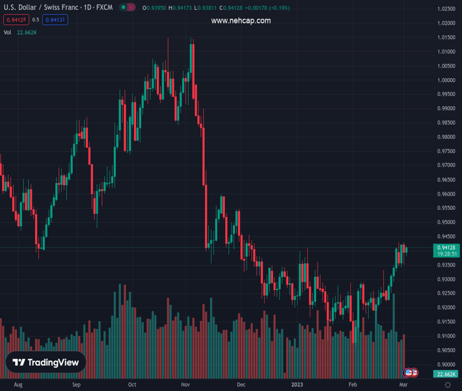462x391 pixels.
Task: Click the US flag economic event marker
Action: [409, 373]
